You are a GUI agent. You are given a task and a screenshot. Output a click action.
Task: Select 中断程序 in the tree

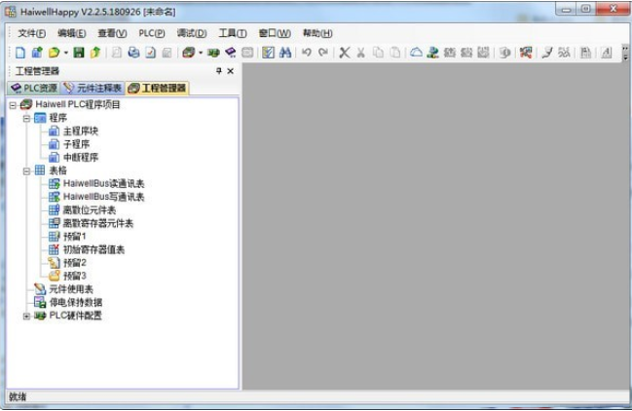(x=81, y=157)
